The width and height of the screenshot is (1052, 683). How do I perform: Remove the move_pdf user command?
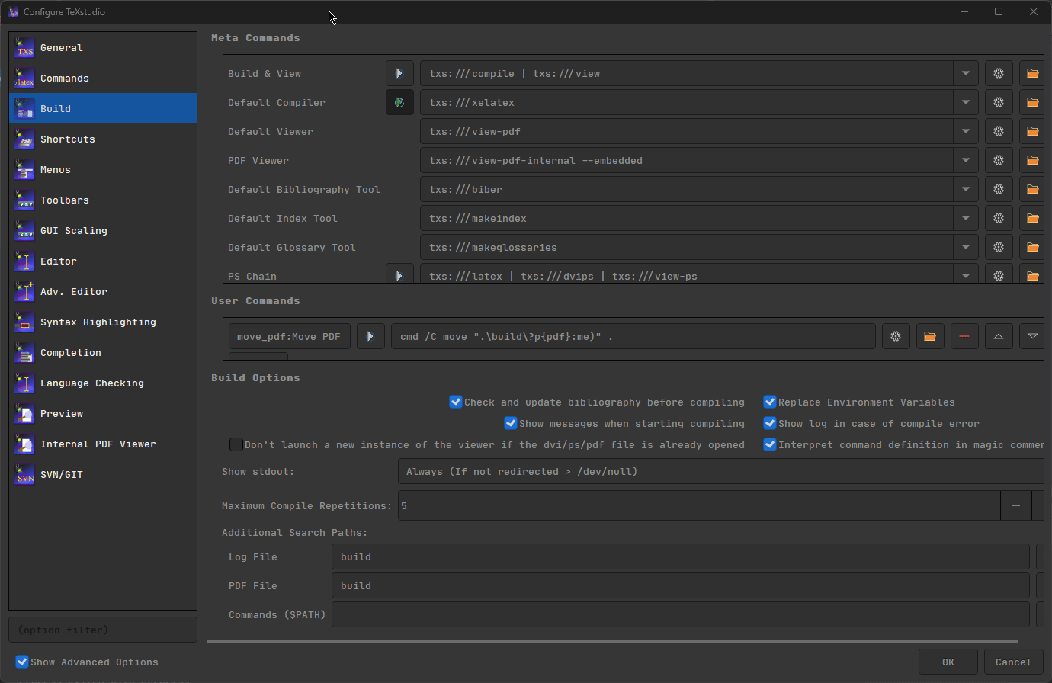click(964, 336)
